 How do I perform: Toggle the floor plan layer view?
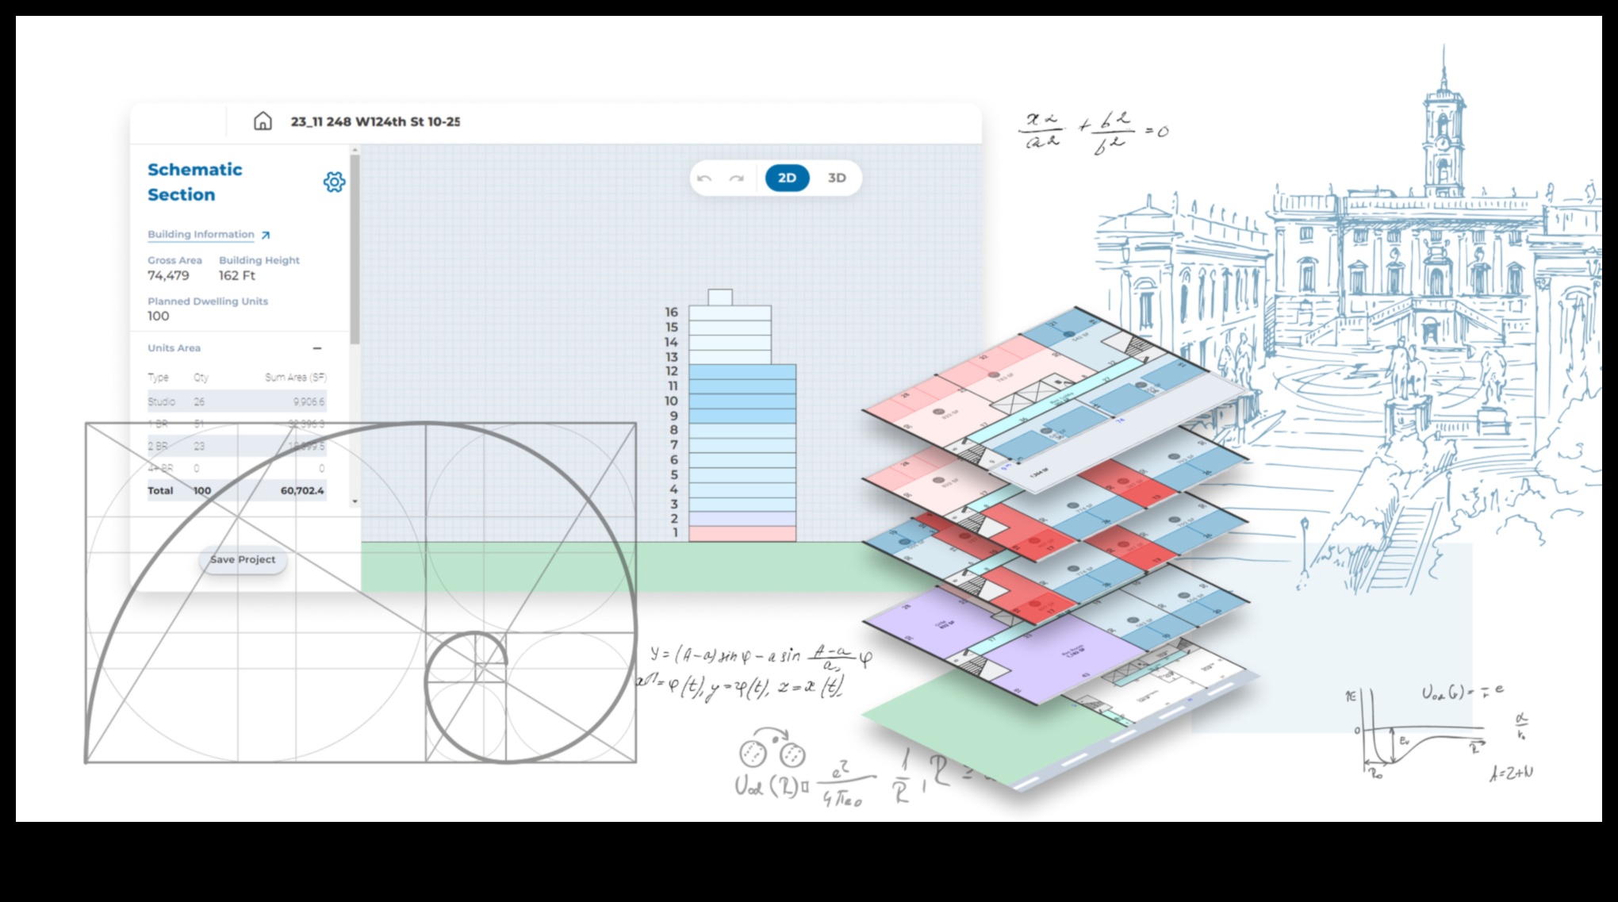pyautogui.click(x=838, y=178)
